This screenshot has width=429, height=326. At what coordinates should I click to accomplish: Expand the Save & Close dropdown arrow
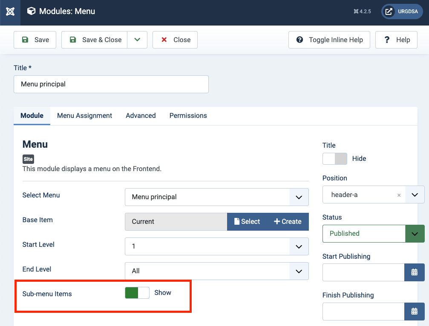137,40
